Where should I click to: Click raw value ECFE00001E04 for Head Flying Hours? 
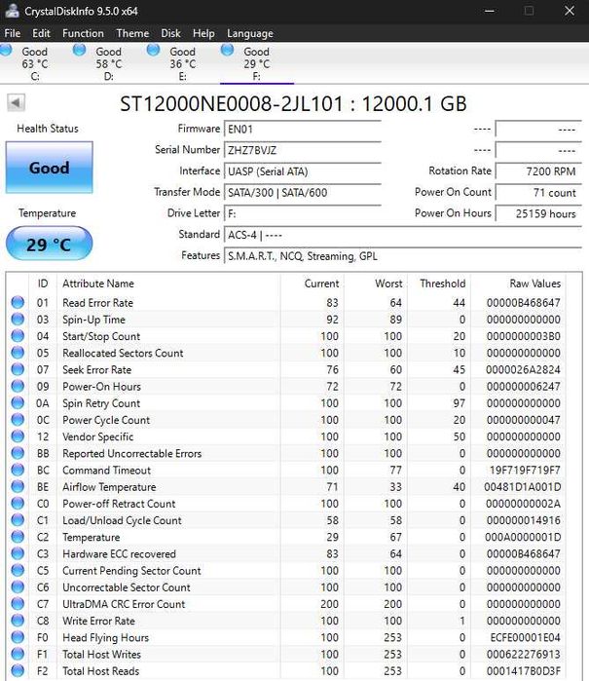coord(525,637)
